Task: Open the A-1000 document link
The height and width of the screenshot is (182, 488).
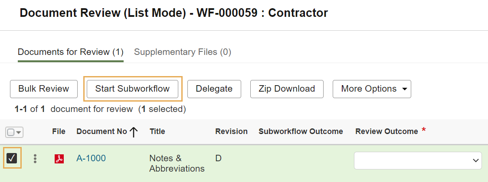Action: (91, 158)
